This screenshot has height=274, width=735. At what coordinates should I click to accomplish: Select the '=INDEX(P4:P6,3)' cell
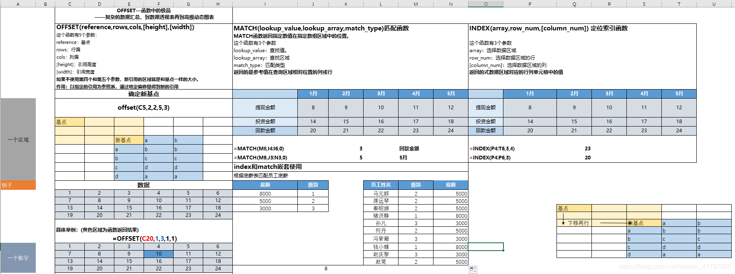[490, 158]
